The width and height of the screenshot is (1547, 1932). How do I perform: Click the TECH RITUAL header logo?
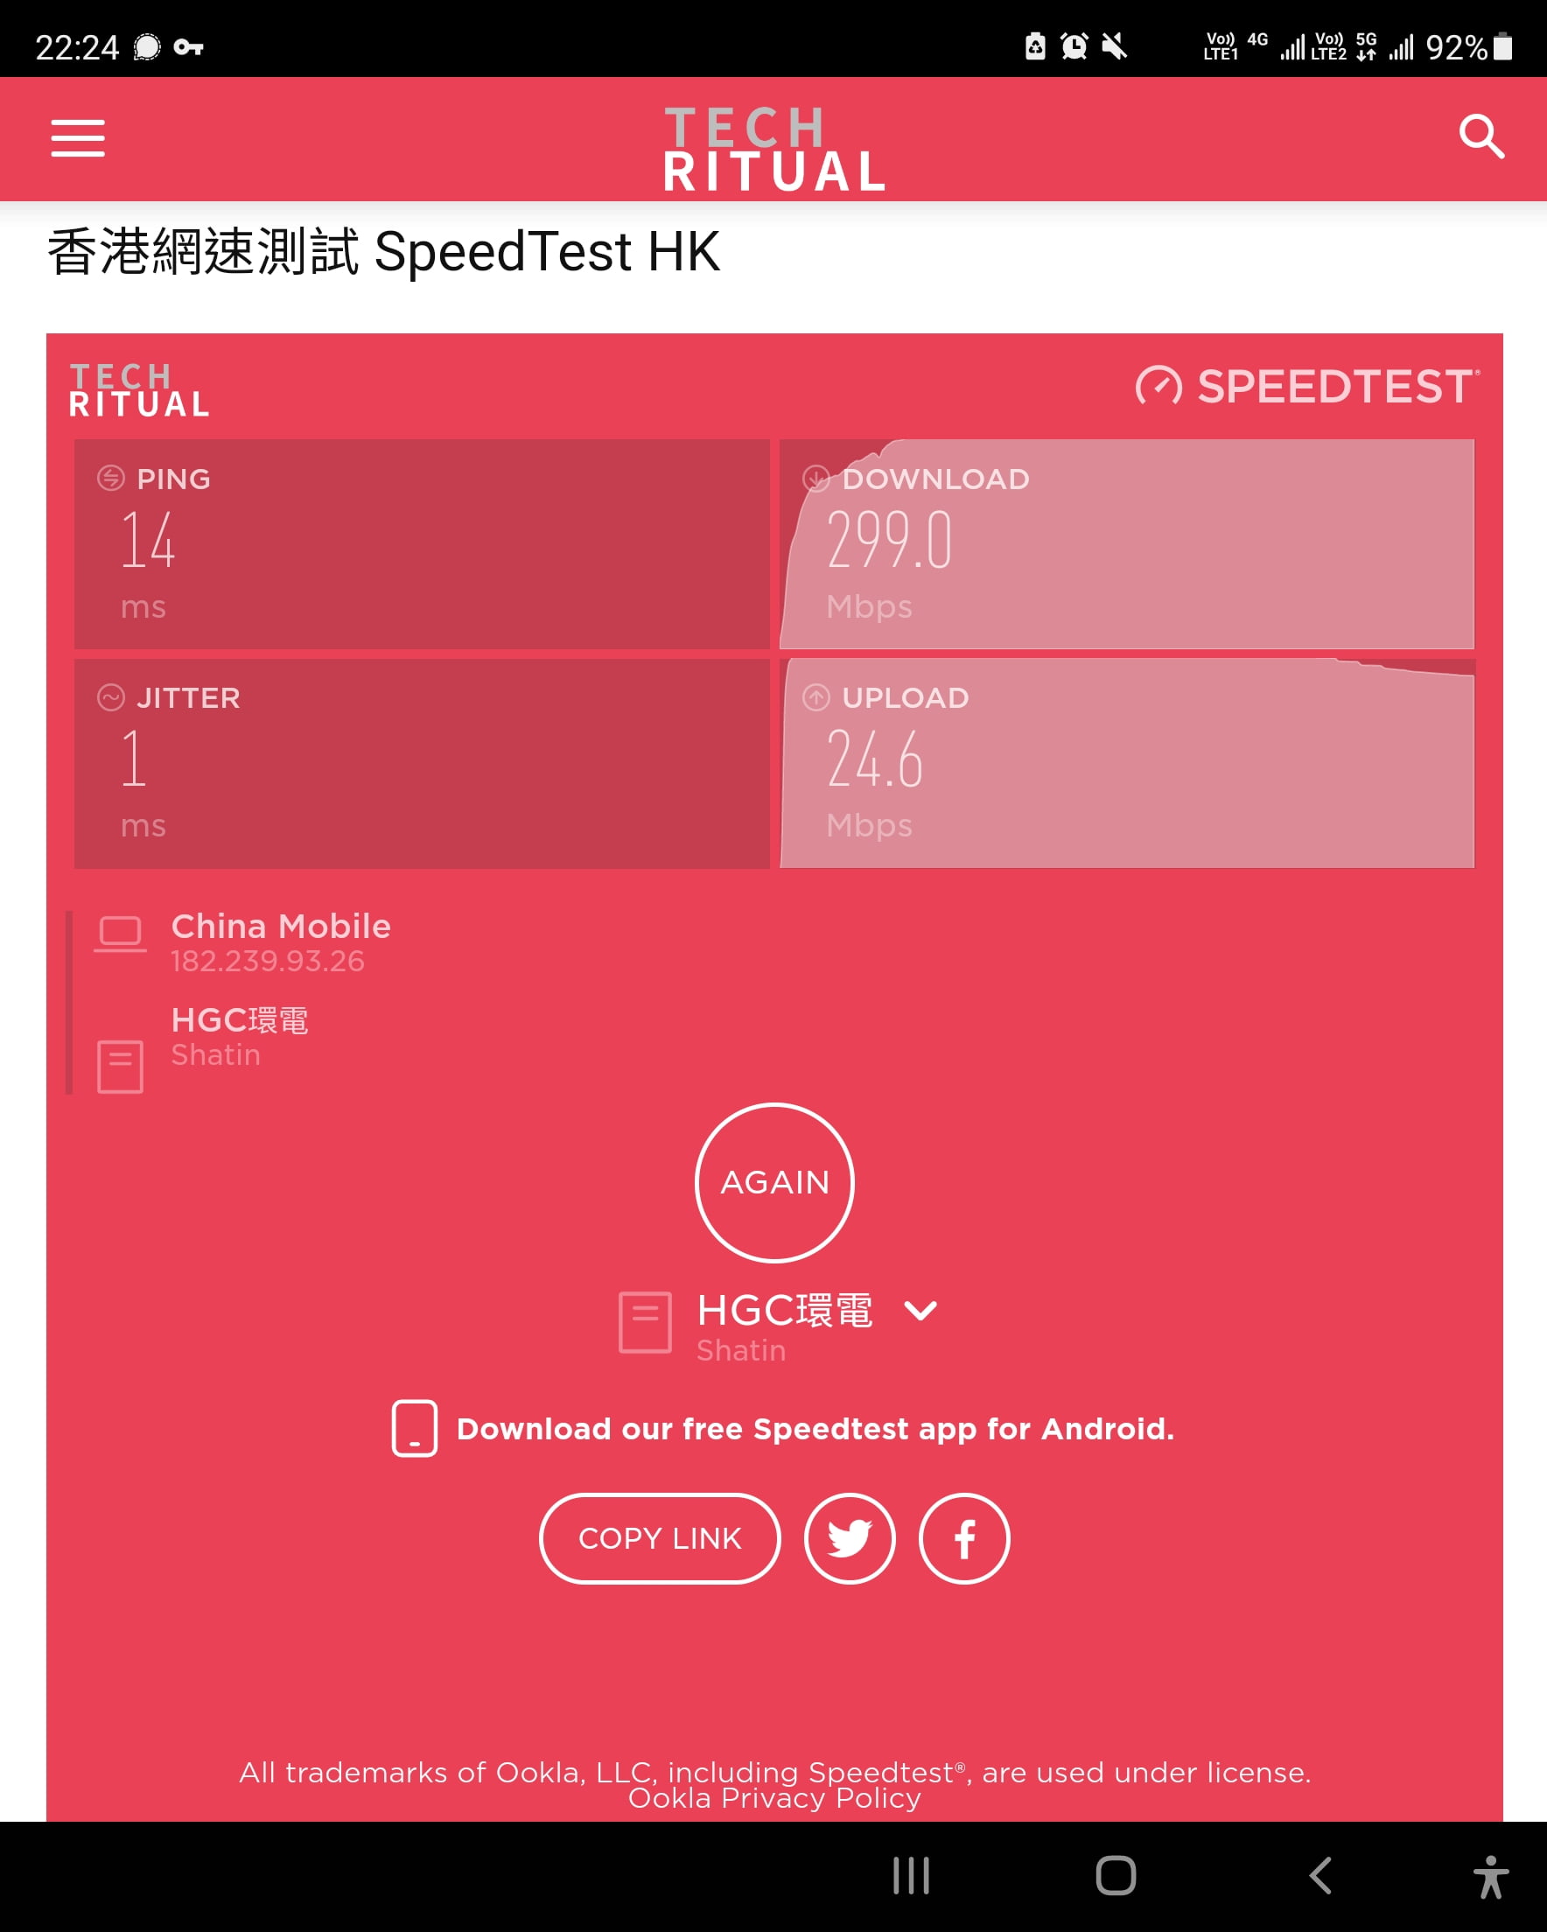pos(773,148)
